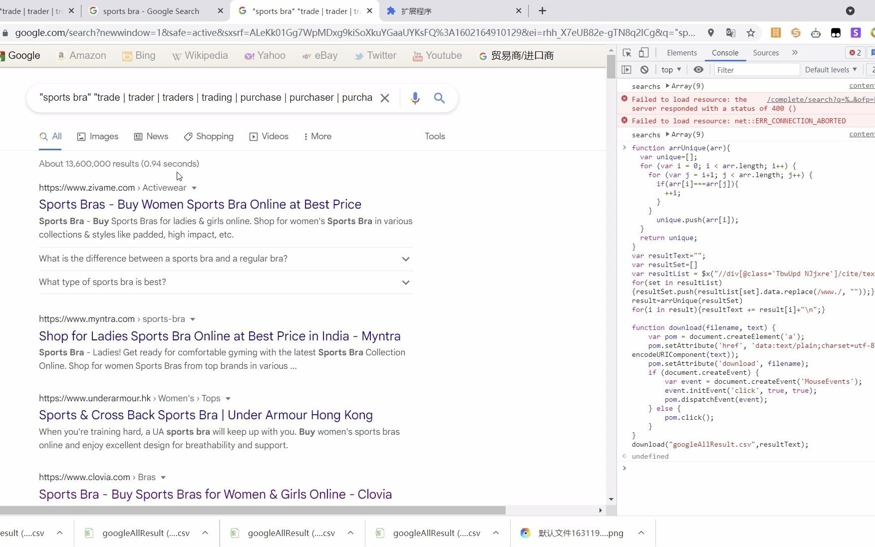Open 贸易商/进口商 bookmark
875x547 pixels.
pyautogui.click(x=516, y=55)
